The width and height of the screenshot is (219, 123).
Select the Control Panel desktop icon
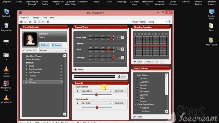[x=211, y=14]
